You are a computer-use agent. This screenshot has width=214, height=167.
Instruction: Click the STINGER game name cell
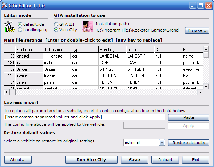[140, 69]
